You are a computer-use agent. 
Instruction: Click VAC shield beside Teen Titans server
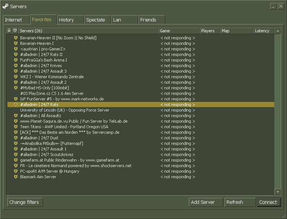(x=16, y=127)
